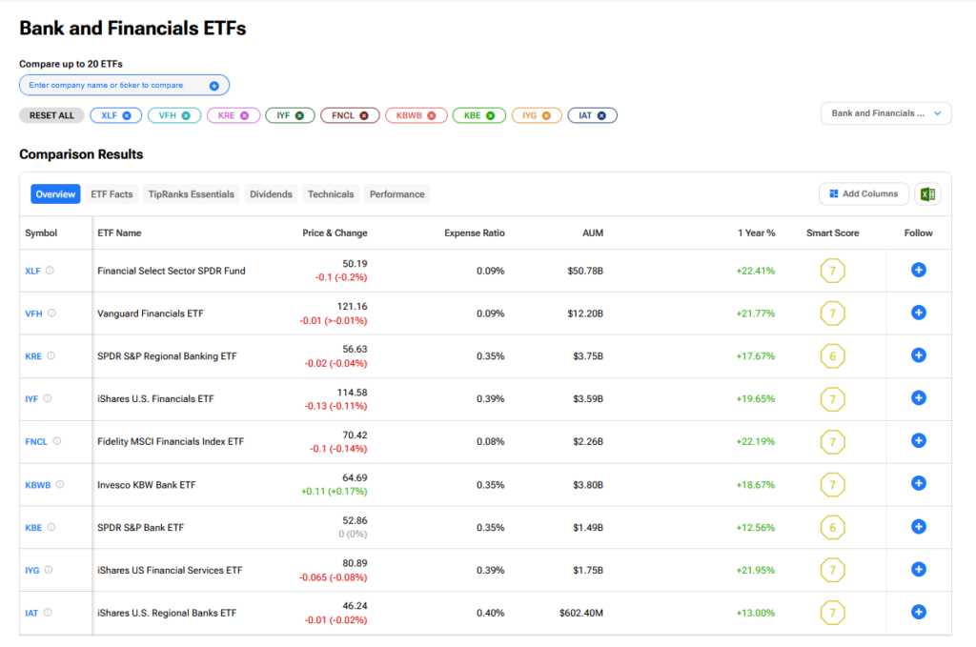Image resolution: width=976 pixels, height=647 pixels.
Task: Open the TipRanks Essentials tab
Action: (x=191, y=194)
